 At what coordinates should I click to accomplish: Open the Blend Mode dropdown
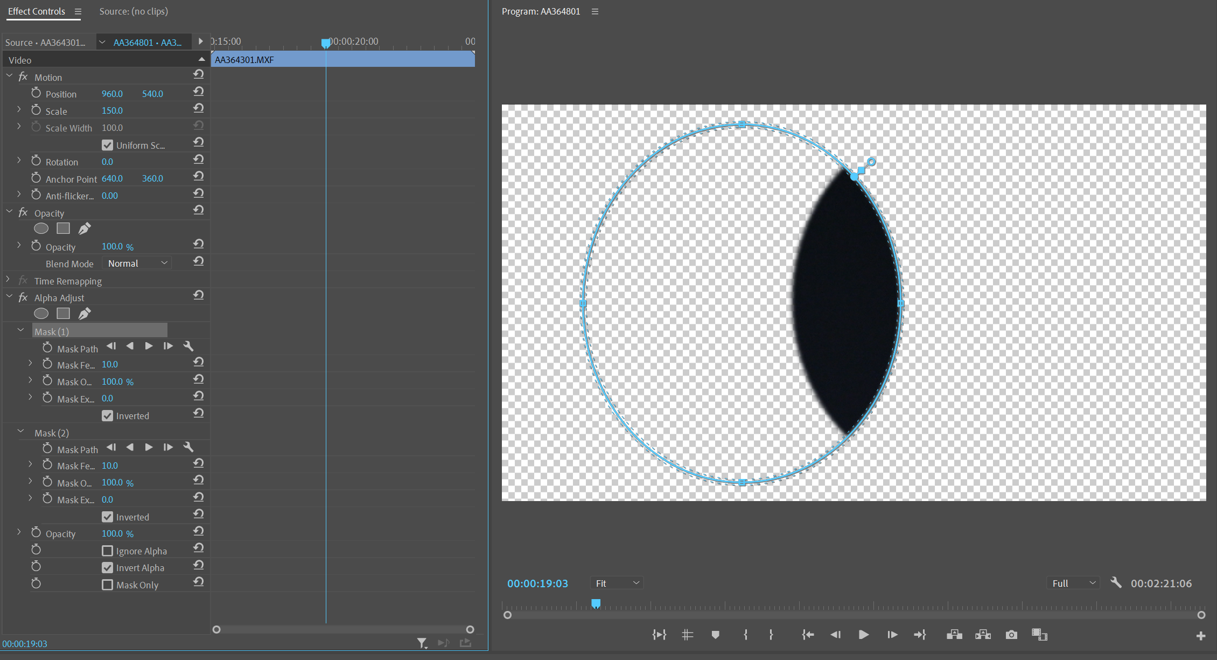[136, 263]
